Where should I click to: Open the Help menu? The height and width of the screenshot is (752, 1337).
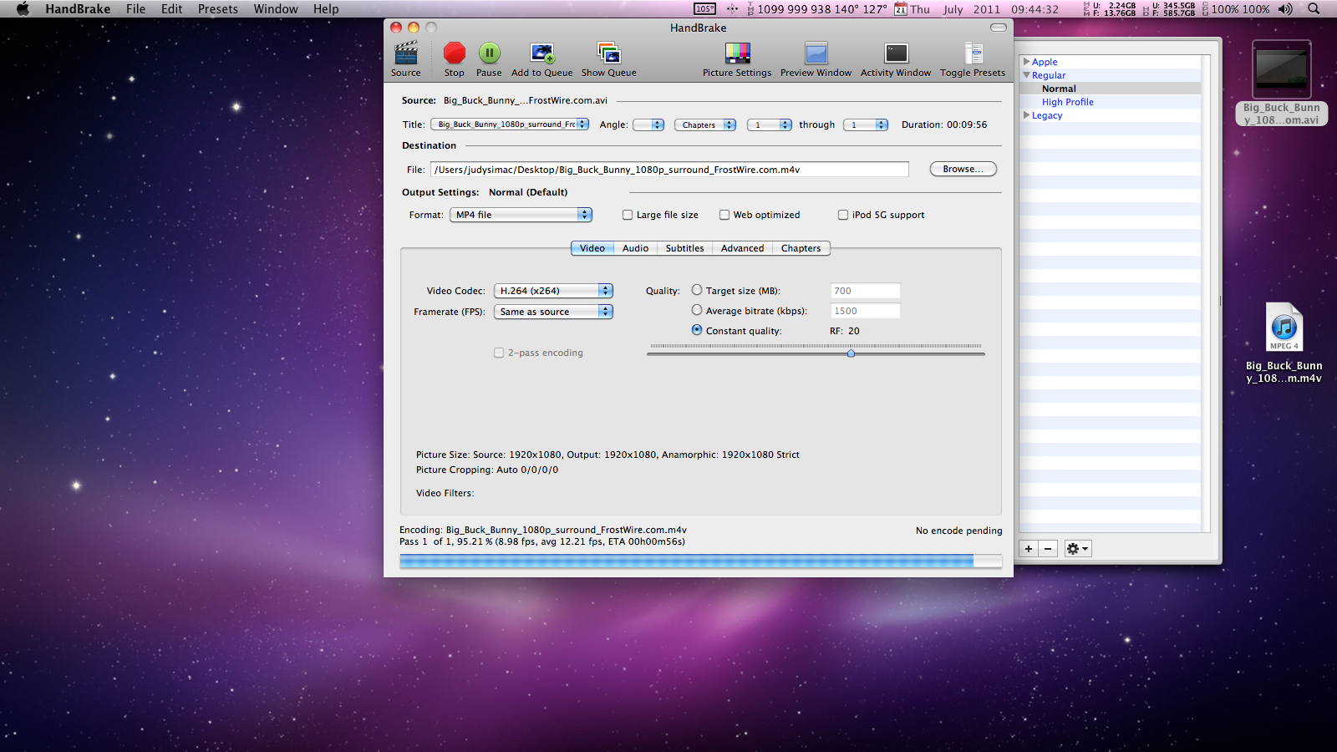point(327,9)
